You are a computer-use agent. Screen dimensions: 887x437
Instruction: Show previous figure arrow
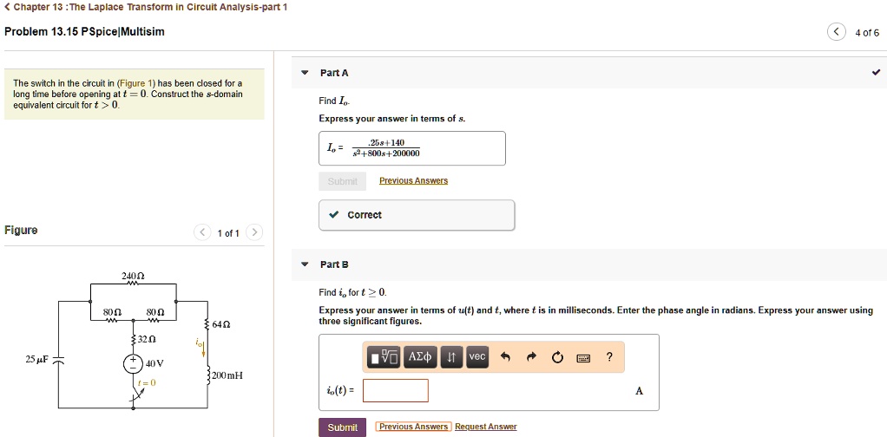[202, 233]
